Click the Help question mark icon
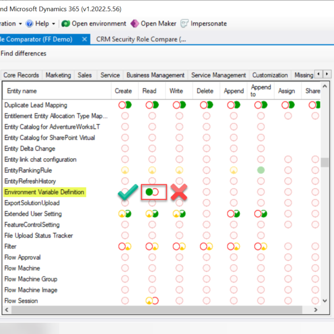334x334 pixels. click(x=29, y=23)
